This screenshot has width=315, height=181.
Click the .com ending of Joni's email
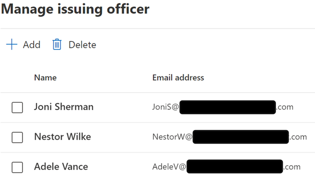pos(285,107)
